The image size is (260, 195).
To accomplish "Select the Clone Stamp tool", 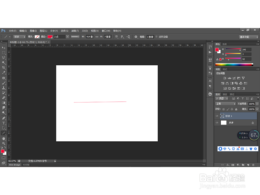I will [x=4, y=88].
